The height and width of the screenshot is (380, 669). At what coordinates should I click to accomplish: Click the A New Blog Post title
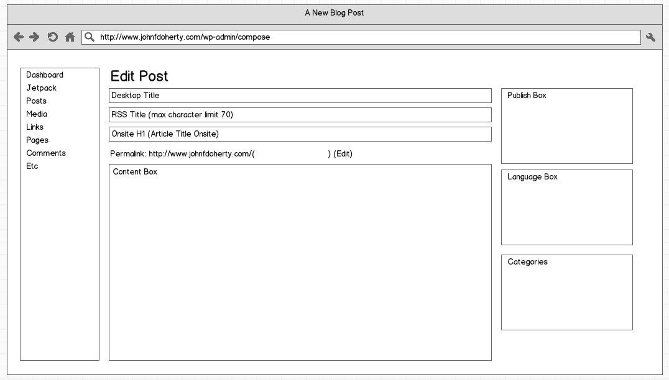pyautogui.click(x=334, y=13)
